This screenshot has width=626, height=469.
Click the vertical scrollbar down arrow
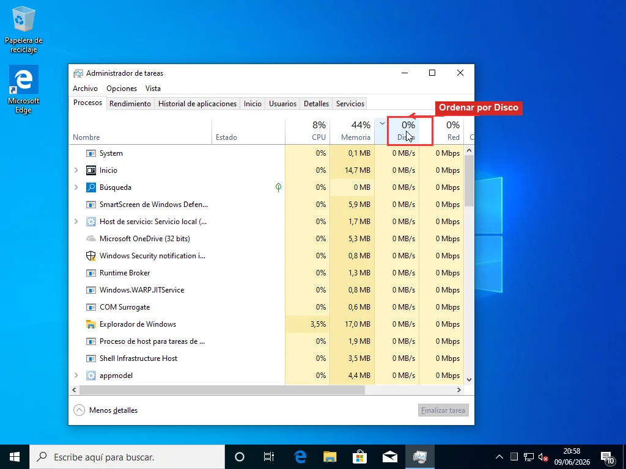pyautogui.click(x=469, y=380)
